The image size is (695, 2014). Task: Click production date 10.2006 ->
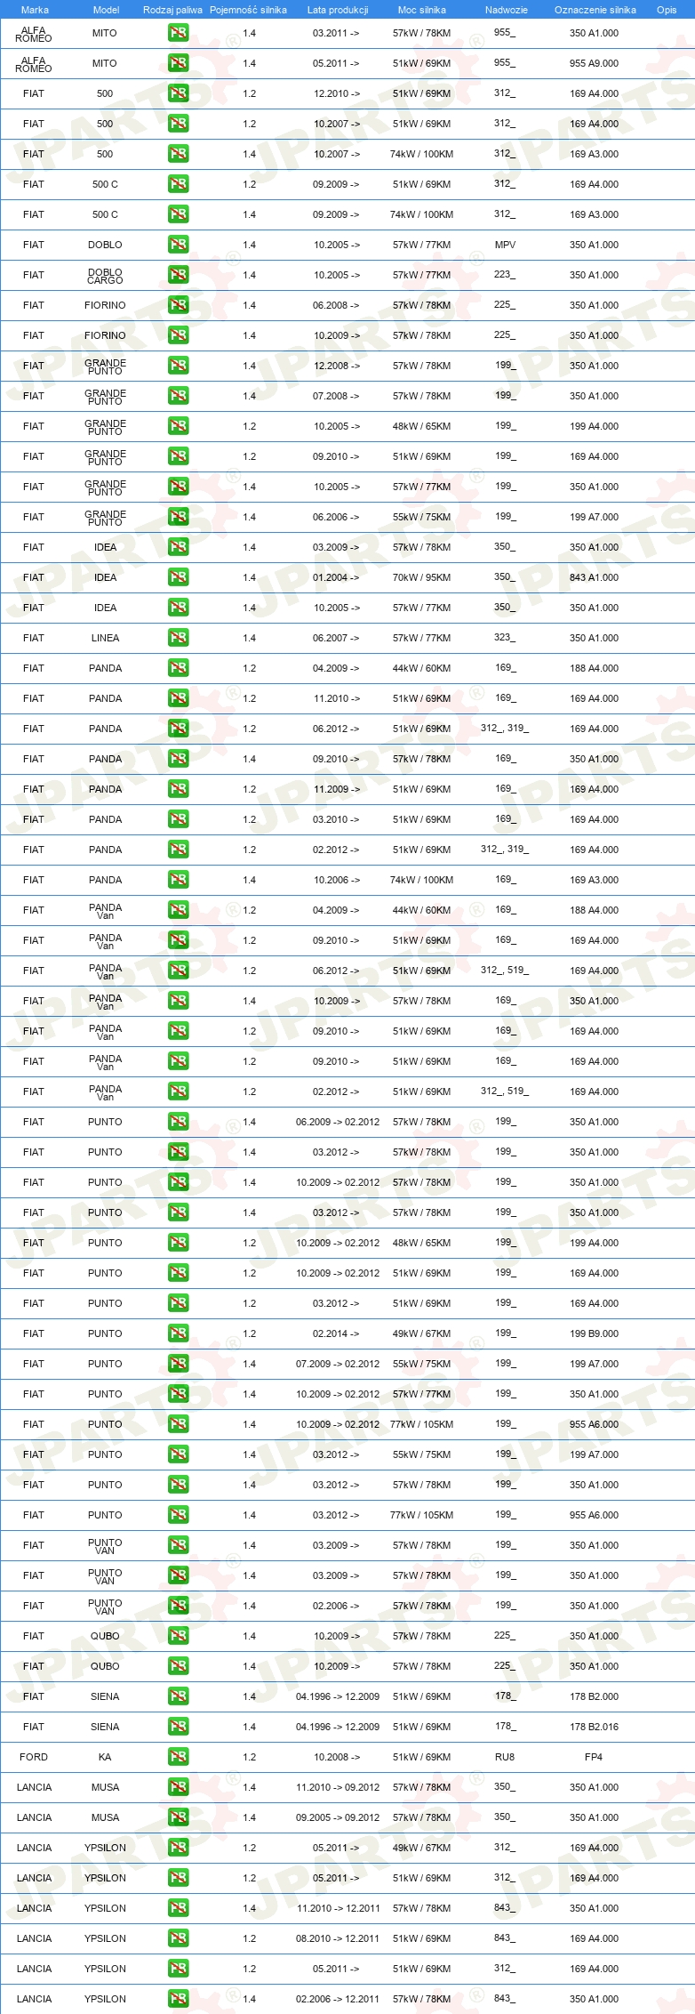pyautogui.click(x=336, y=880)
